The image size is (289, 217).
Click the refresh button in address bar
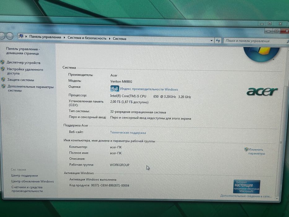click(x=218, y=41)
